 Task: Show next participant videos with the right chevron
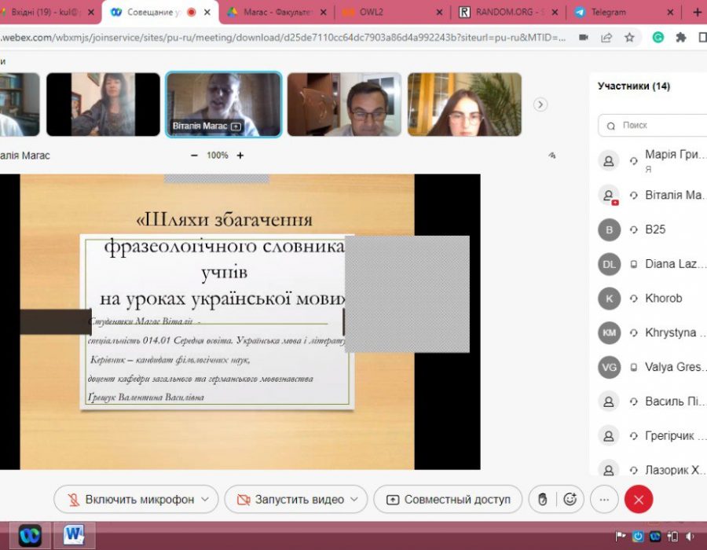point(540,104)
